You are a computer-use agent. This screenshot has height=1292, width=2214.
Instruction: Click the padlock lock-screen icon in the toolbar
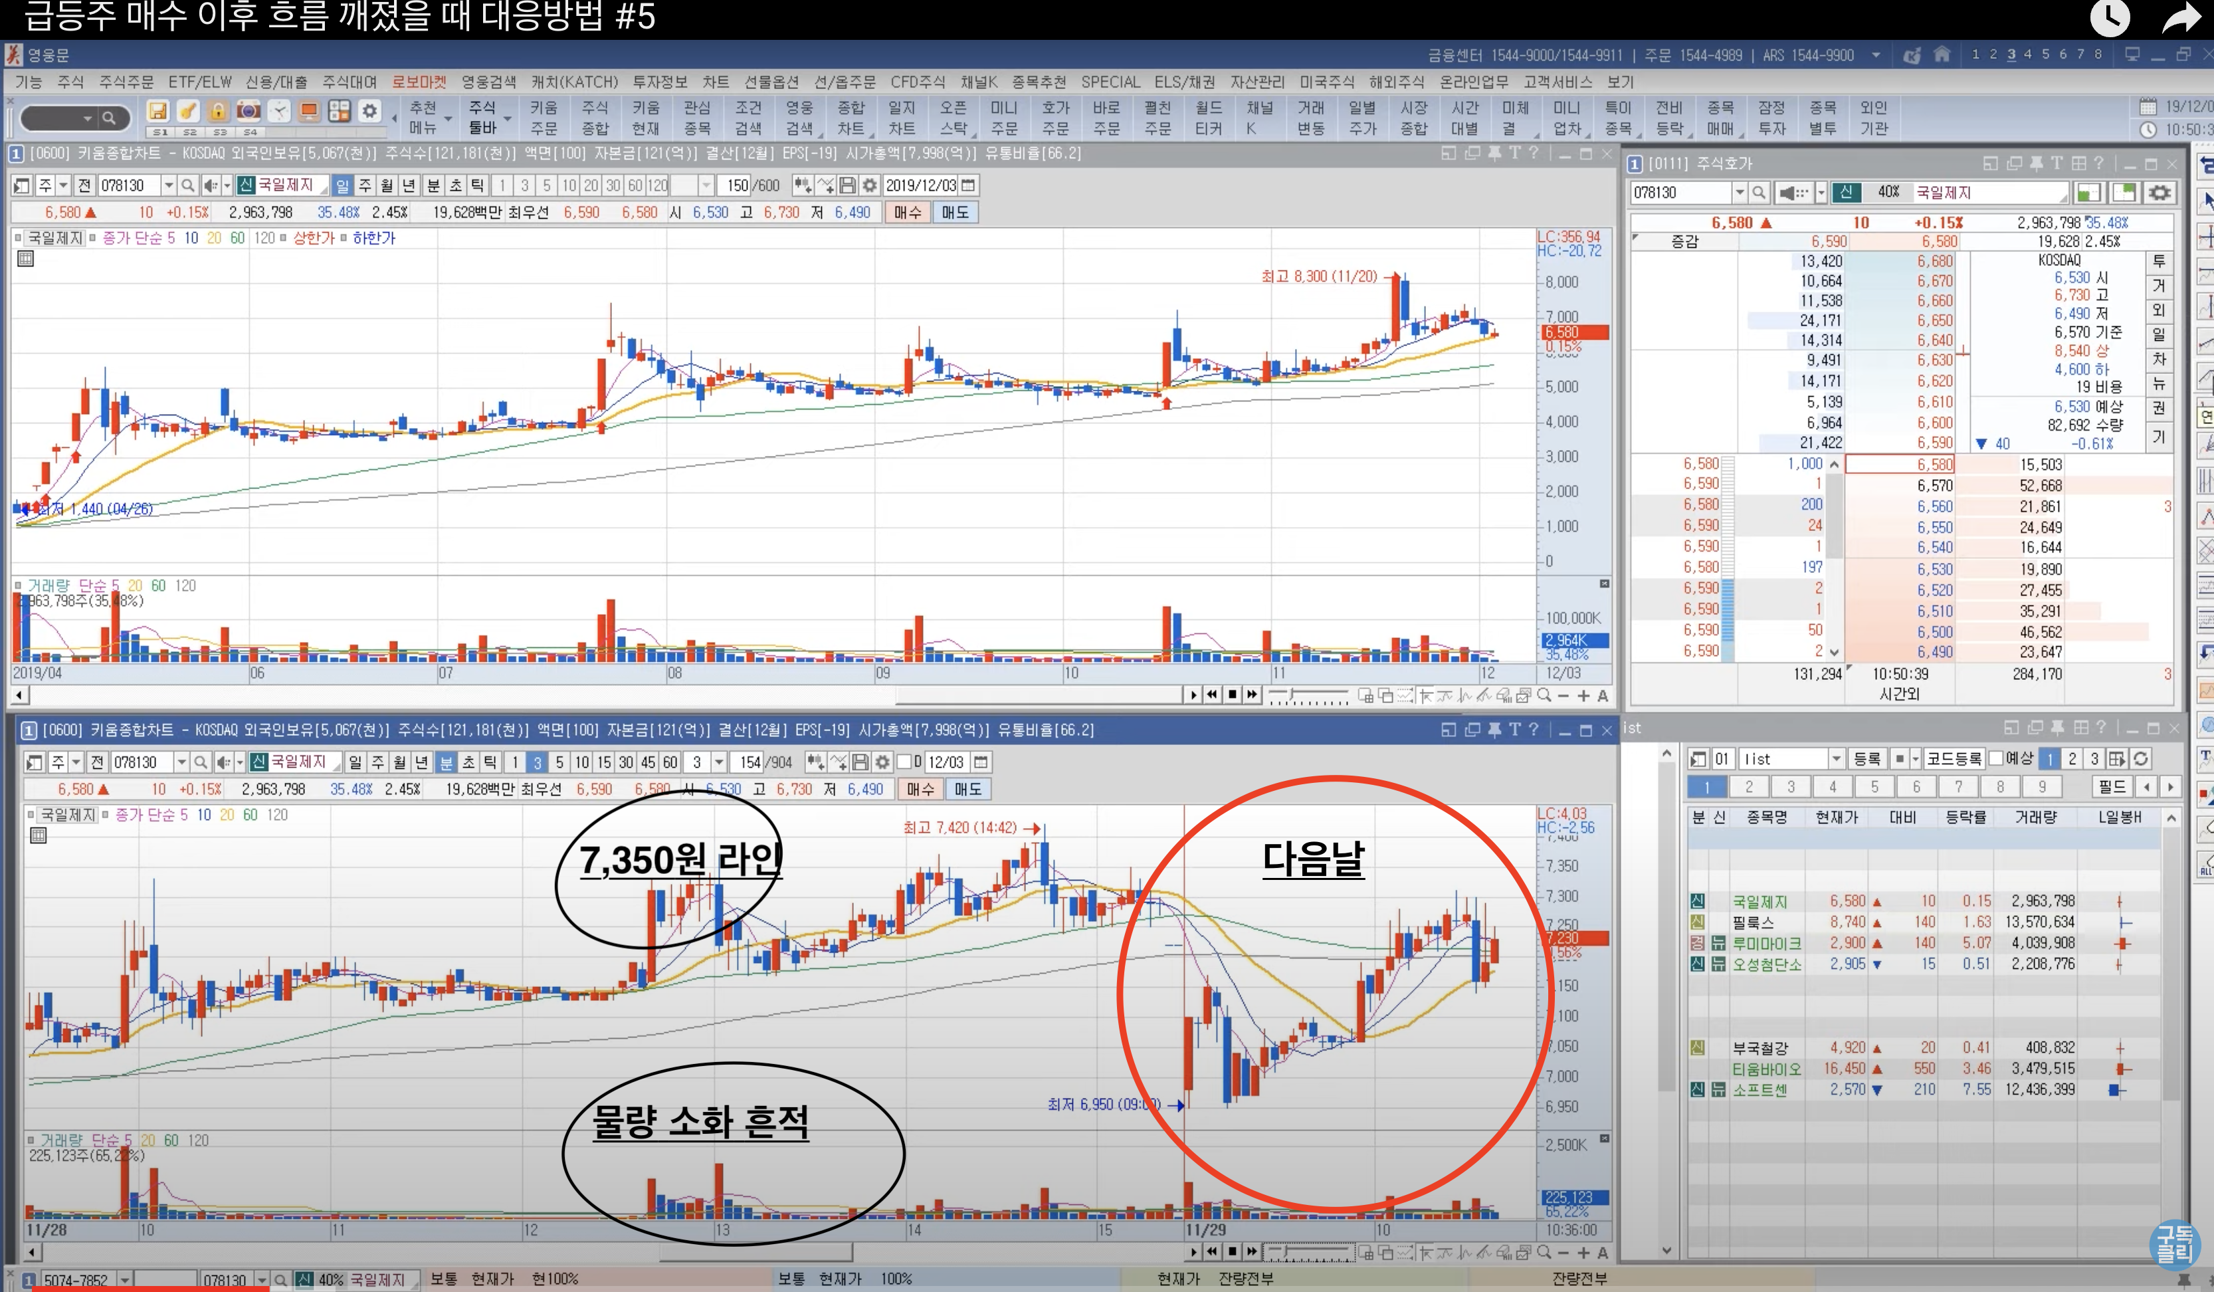pos(217,112)
